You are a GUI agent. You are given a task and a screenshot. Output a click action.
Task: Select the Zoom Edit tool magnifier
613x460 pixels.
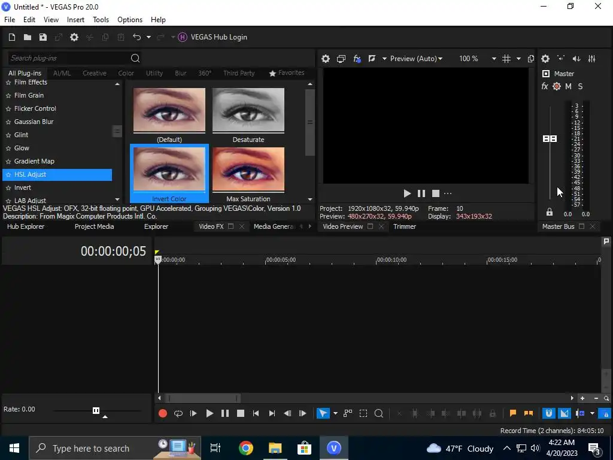tap(378, 413)
